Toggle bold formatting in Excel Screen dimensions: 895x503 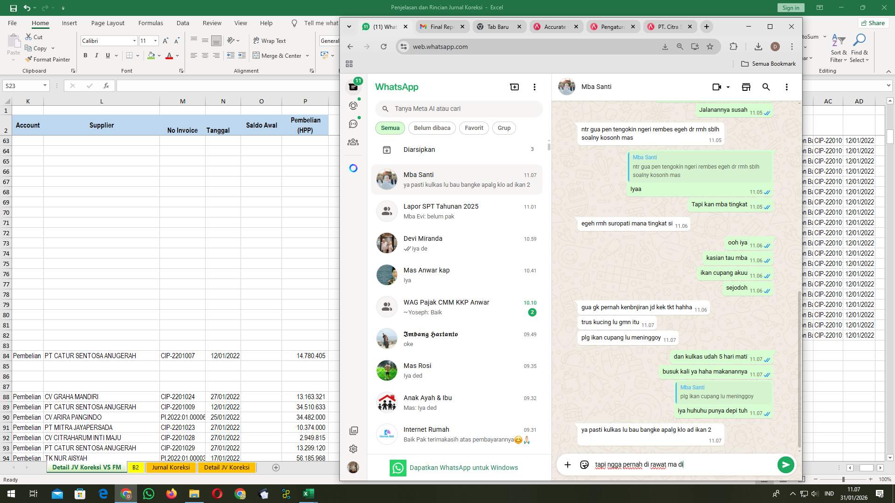click(85, 55)
